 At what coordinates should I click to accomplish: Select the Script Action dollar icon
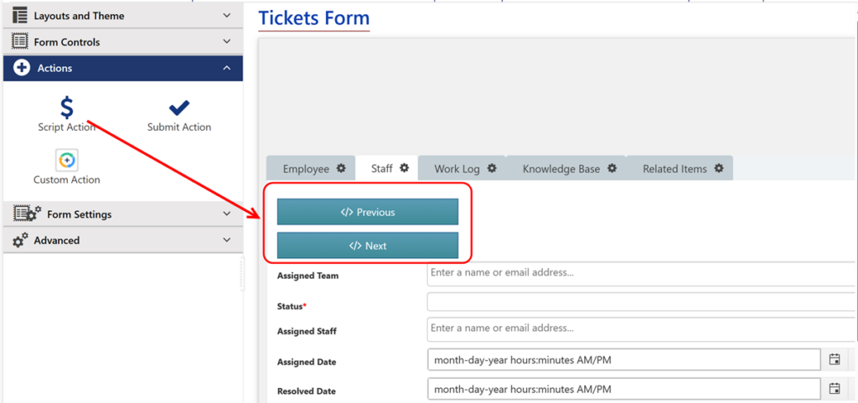click(67, 108)
